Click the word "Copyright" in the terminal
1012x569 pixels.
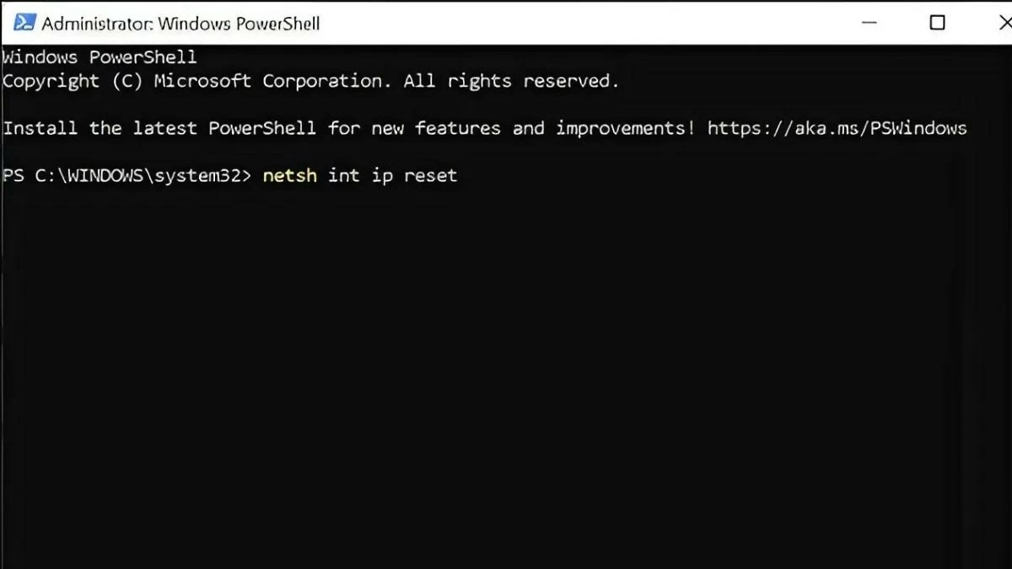click(x=51, y=81)
